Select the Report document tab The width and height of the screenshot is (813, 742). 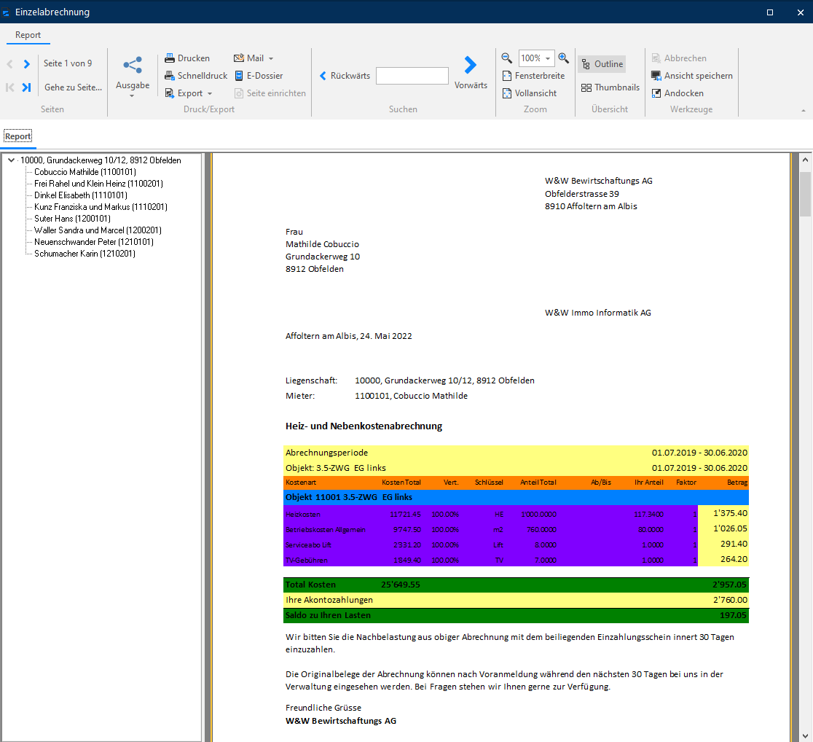(x=18, y=136)
